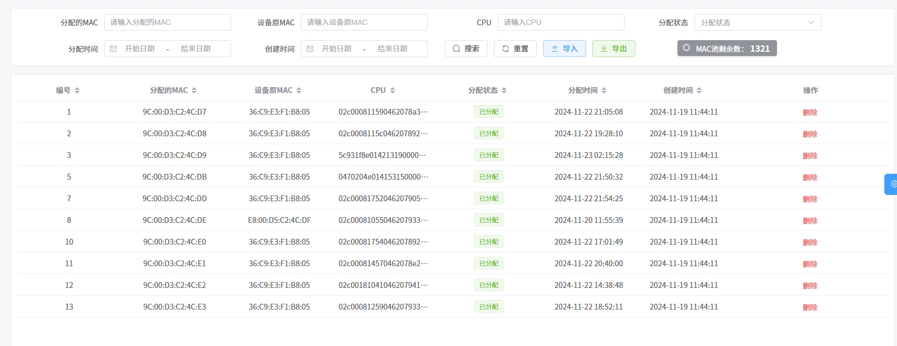Click calendar icon in 分配时间 date range
Viewport: 897px width, 346px height.
click(113, 49)
